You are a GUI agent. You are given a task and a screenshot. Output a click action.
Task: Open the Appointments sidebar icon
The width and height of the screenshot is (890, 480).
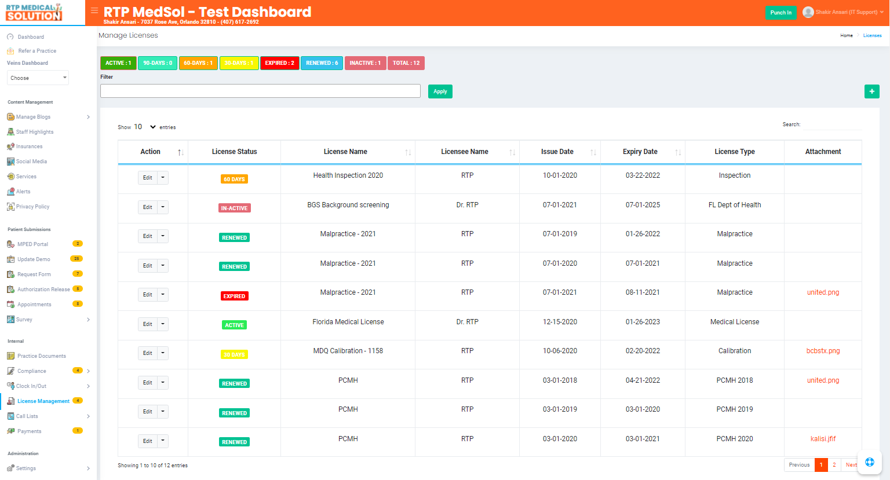pyautogui.click(x=10, y=305)
